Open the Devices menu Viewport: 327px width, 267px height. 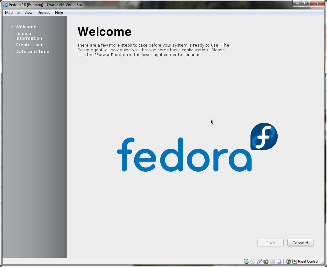tap(44, 13)
